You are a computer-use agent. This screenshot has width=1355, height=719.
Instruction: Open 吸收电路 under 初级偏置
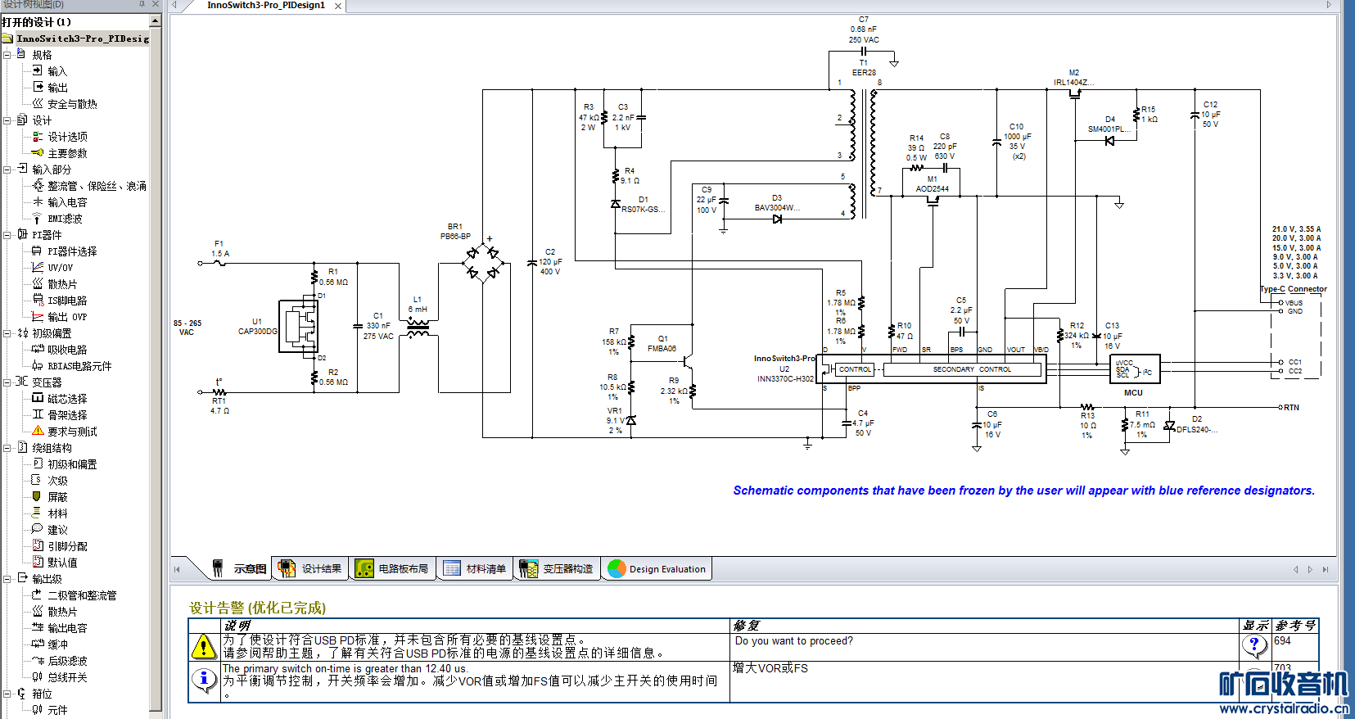67,350
